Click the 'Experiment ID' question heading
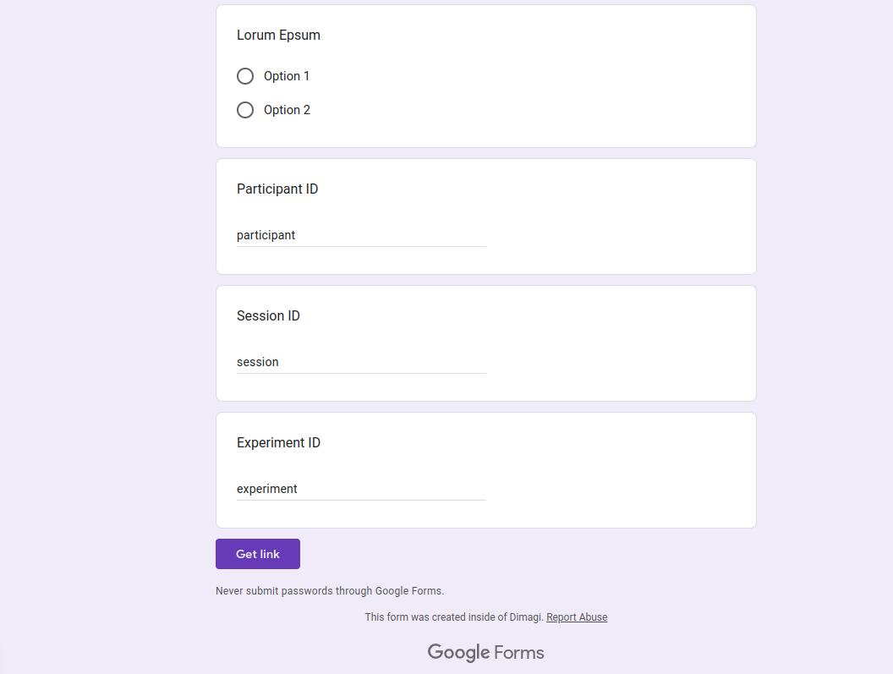 pos(278,443)
